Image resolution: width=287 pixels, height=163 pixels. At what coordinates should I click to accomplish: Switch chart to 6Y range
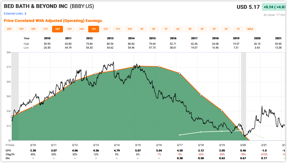tap(178, 29)
